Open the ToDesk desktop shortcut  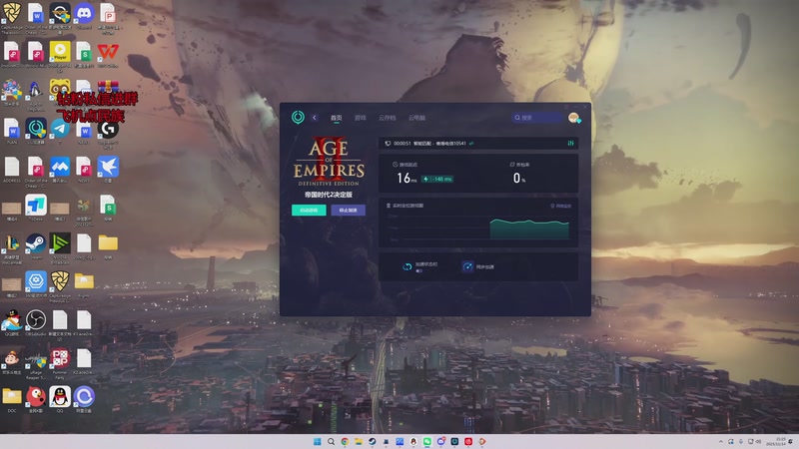[36, 205]
